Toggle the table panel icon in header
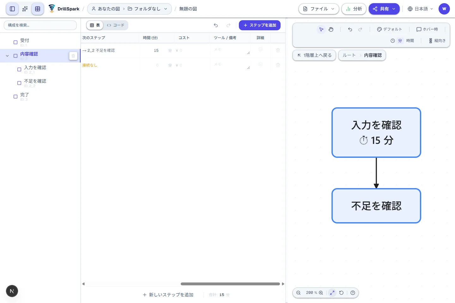This screenshot has height=303, width=455. [x=38, y=9]
